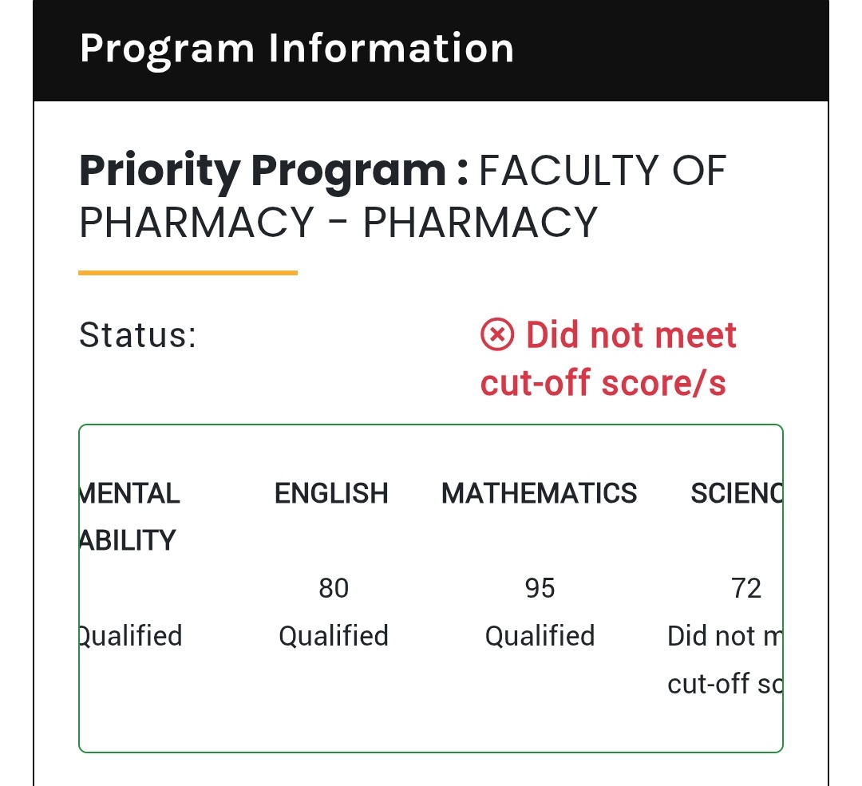Click the MENTAL ABILITY column header
The image size is (862, 786).
[x=130, y=516]
